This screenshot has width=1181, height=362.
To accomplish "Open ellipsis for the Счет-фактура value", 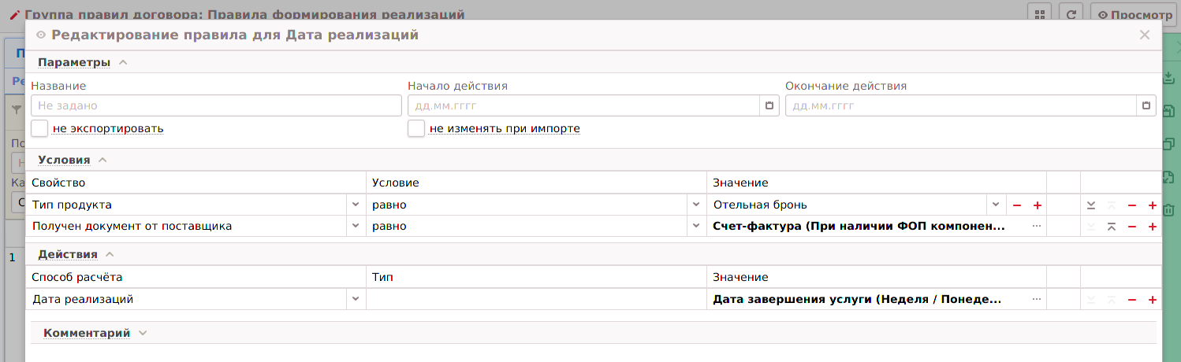I will 1037,227.
